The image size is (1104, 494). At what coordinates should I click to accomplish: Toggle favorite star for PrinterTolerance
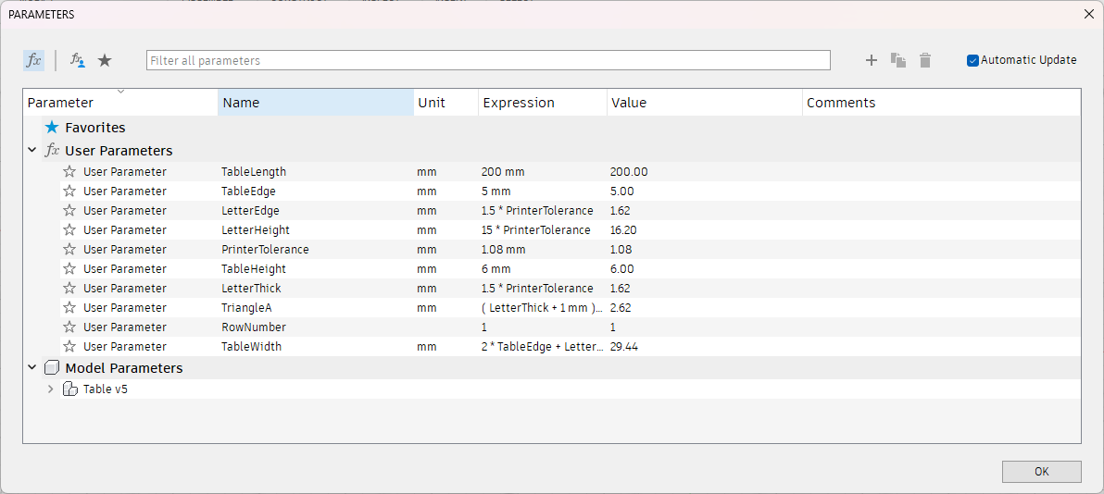69,250
